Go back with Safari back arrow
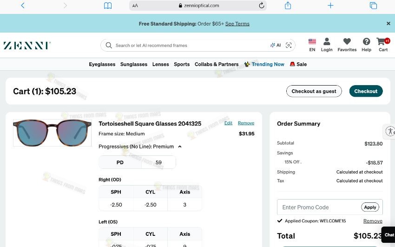Image resolution: width=395 pixels, height=247 pixels. click(x=23, y=6)
